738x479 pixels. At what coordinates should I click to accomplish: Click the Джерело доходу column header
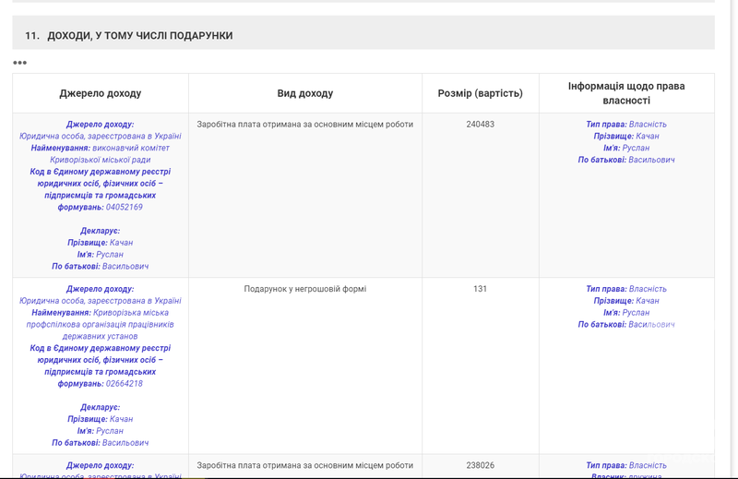[101, 93]
